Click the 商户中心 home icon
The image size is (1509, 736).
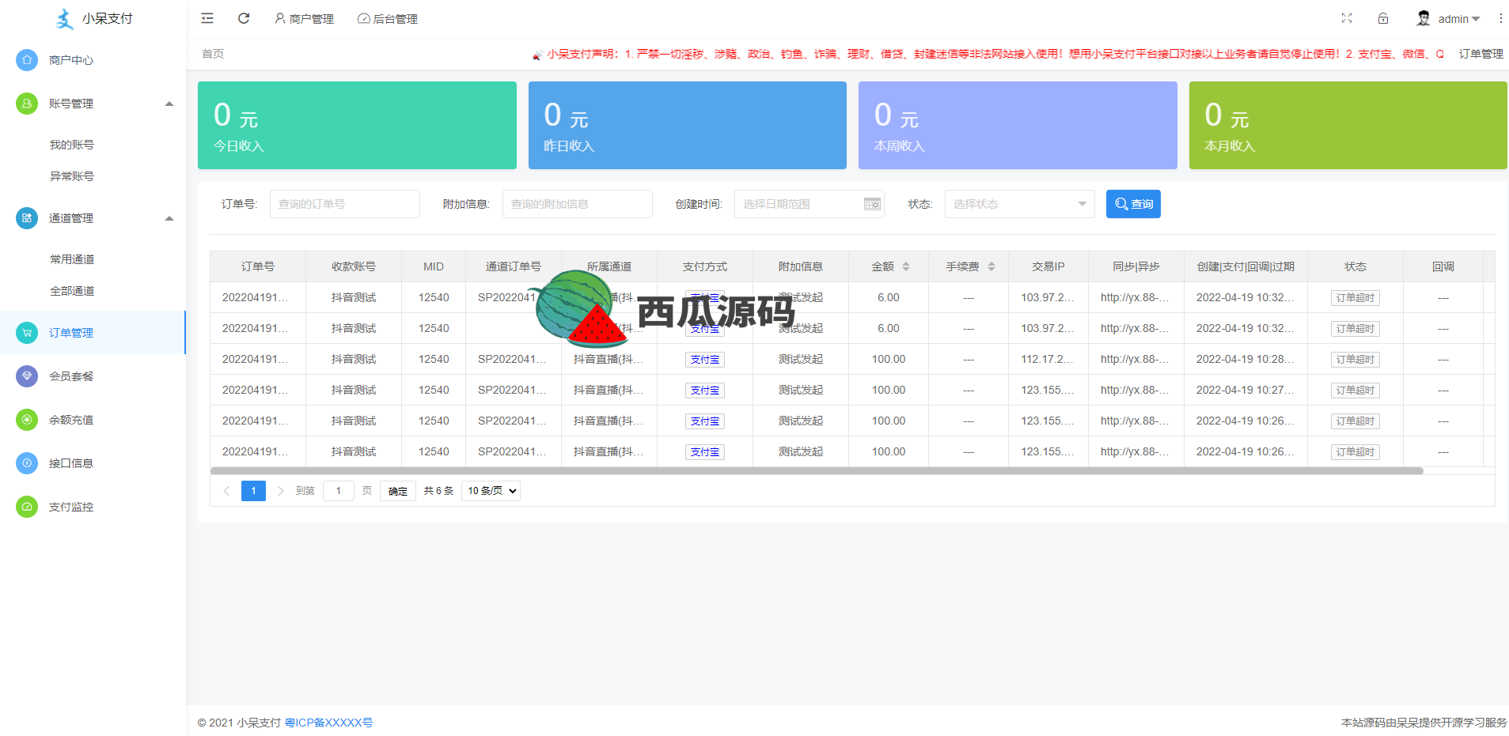coord(27,60)
